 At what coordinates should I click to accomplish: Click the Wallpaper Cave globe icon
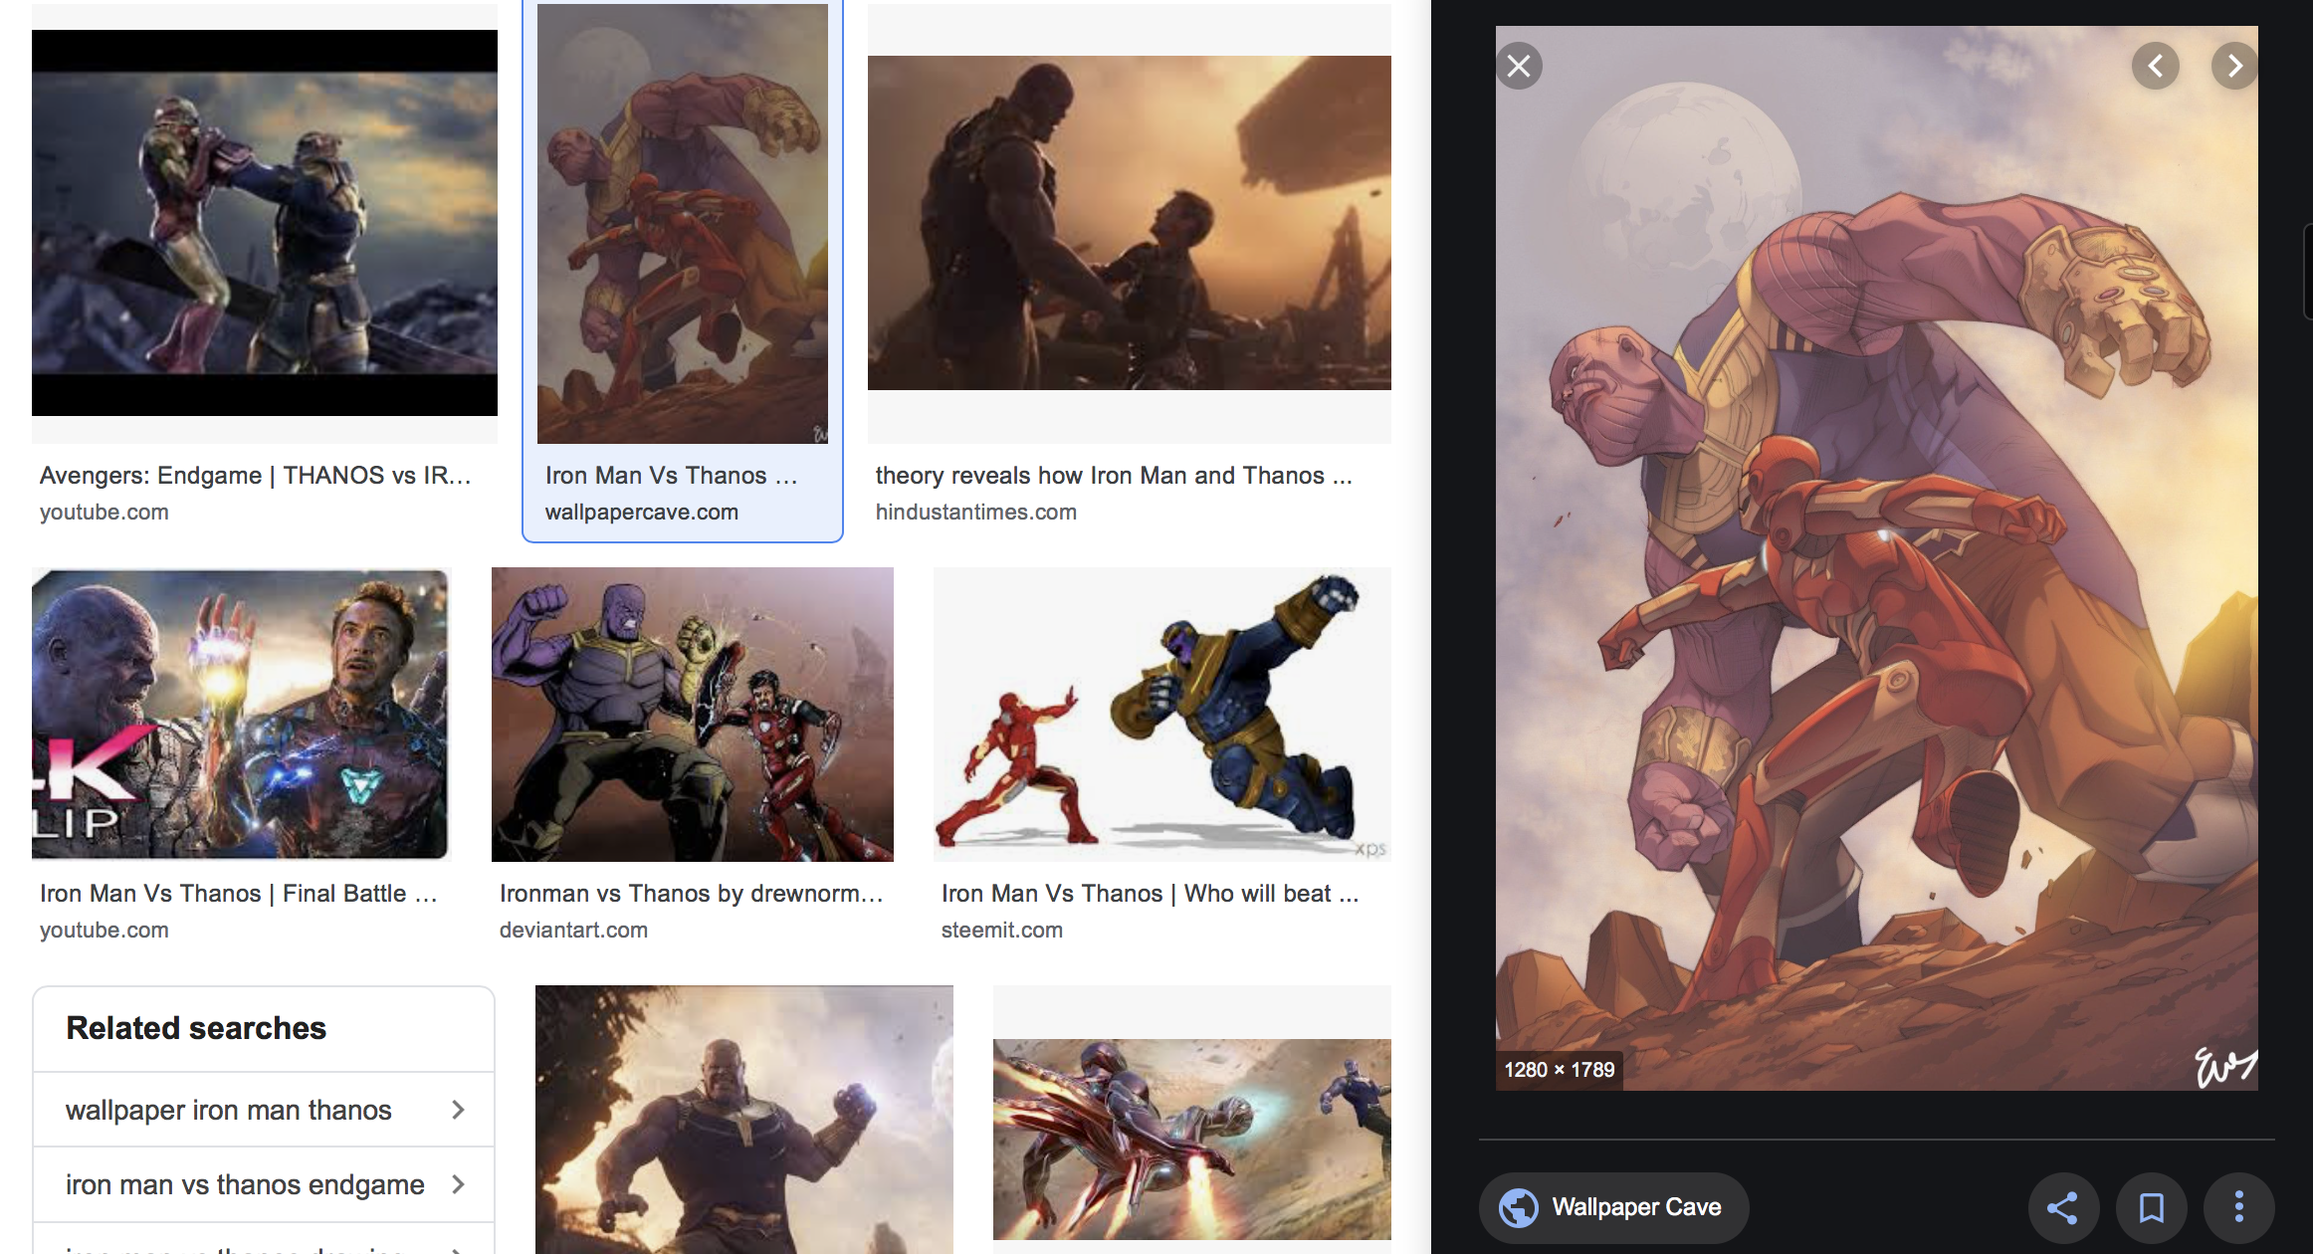tap(1519, 1207)
